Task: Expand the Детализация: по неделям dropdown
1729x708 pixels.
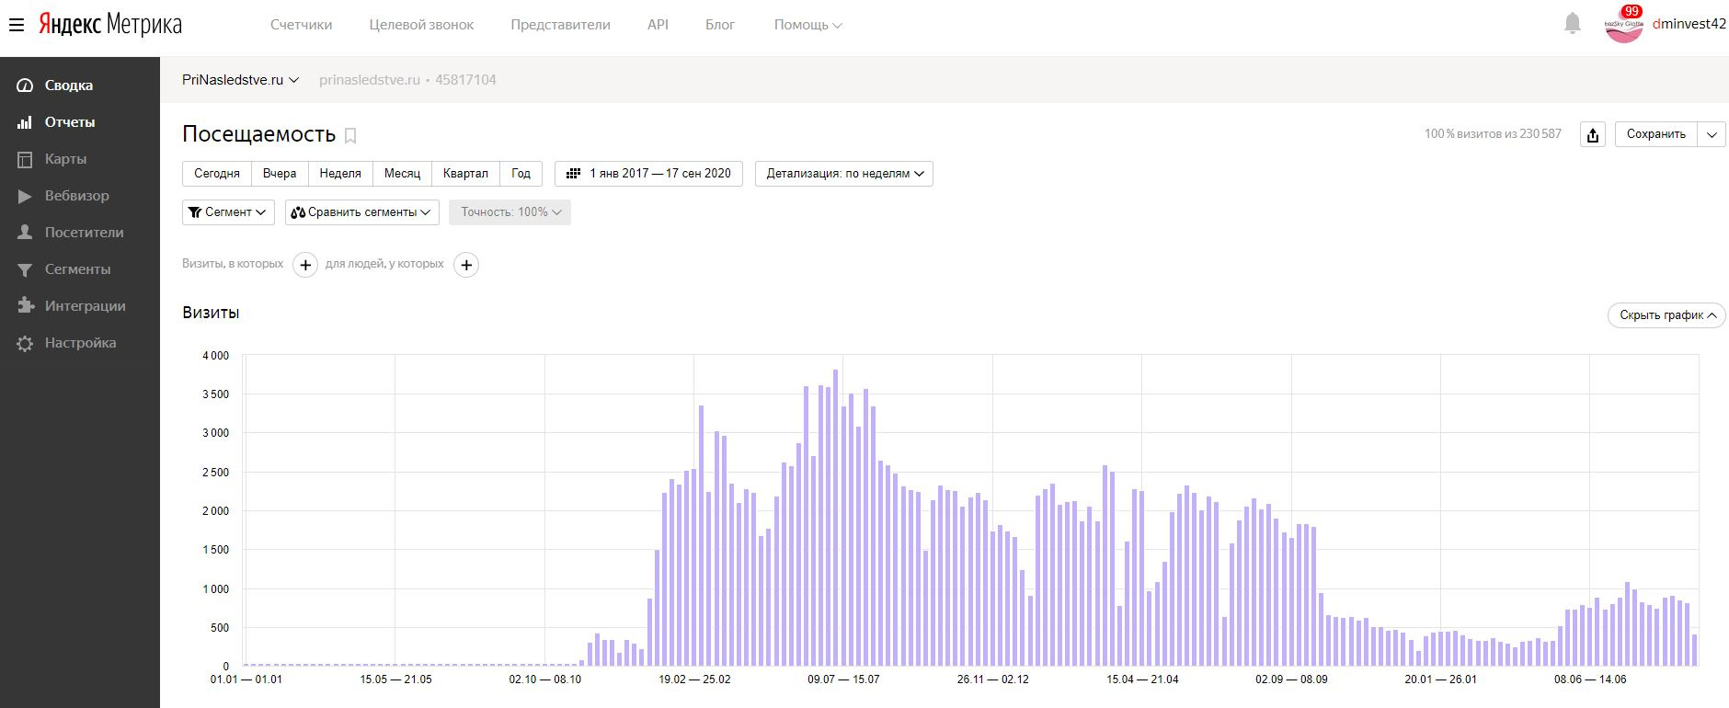Action: (x=843, y=174)
